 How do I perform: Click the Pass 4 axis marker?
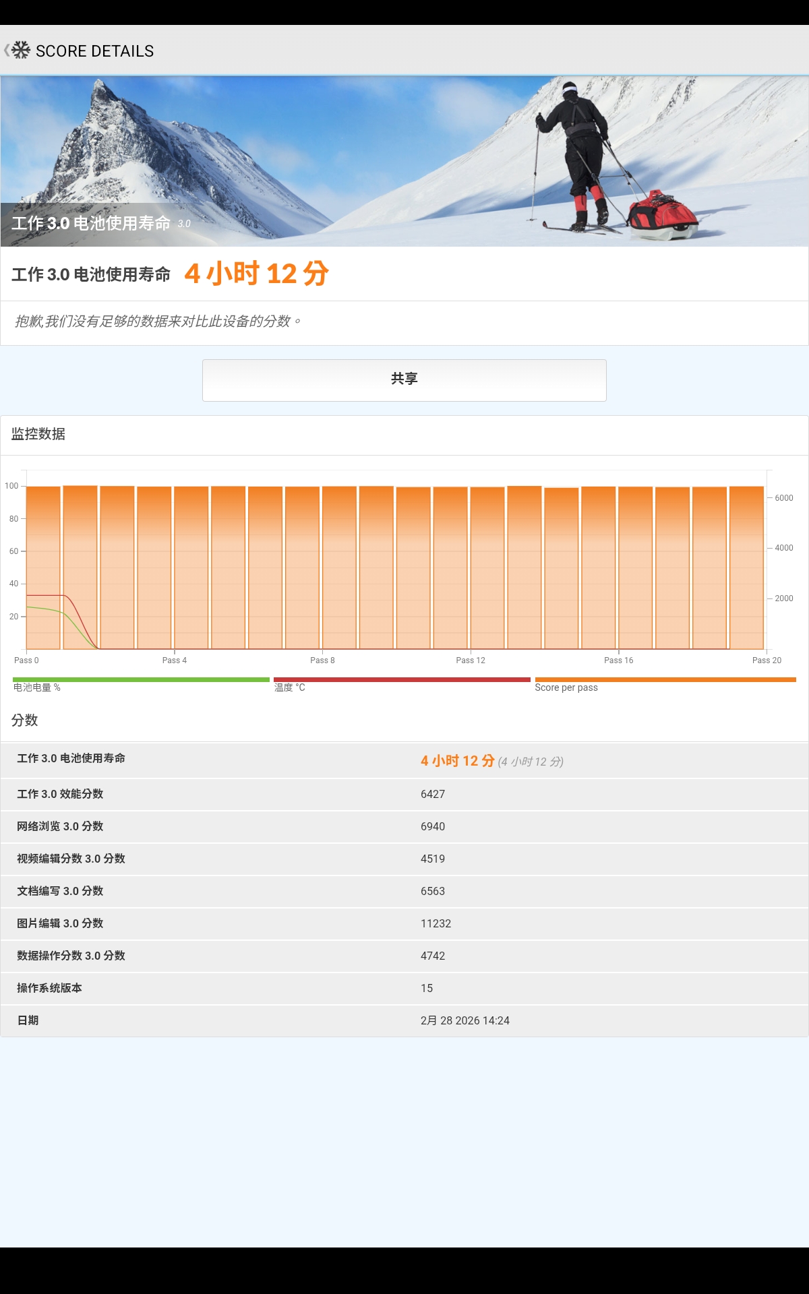click(175, 660)
